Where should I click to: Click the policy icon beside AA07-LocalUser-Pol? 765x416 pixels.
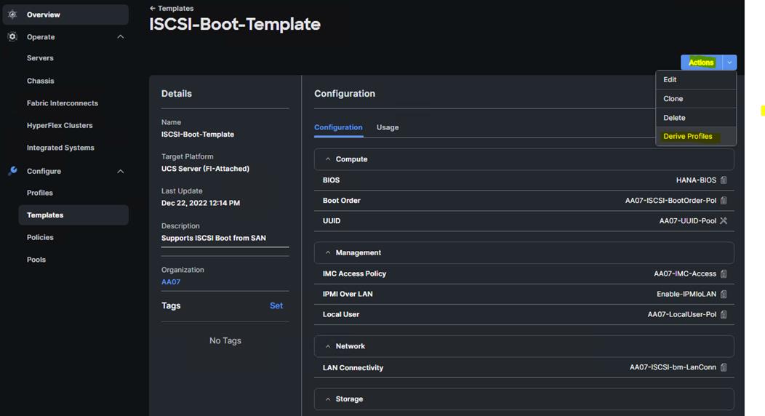pyautogui.click(x=724, y=315)
